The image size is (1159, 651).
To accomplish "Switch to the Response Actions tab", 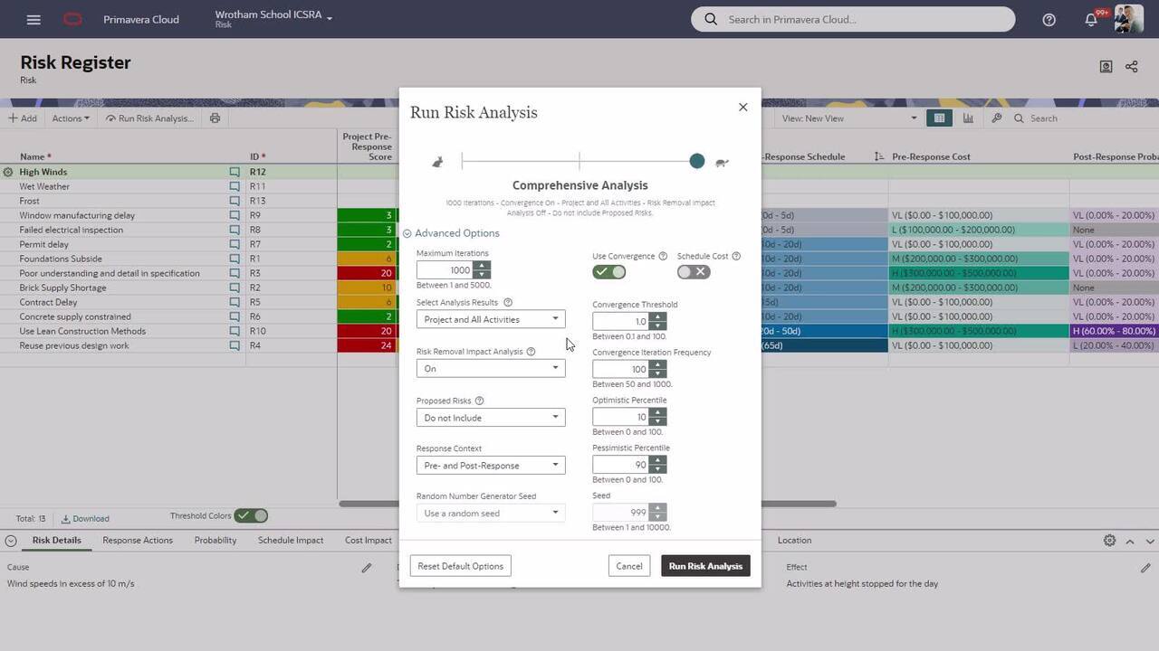I will (x=138, y=541).
